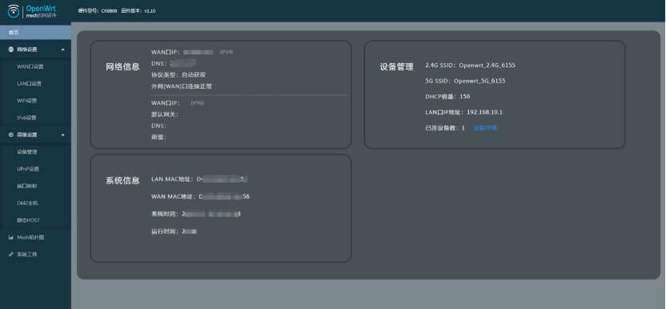
Task: Open LAN口设置 in the sidebar
Action: [x=30, y=84]
